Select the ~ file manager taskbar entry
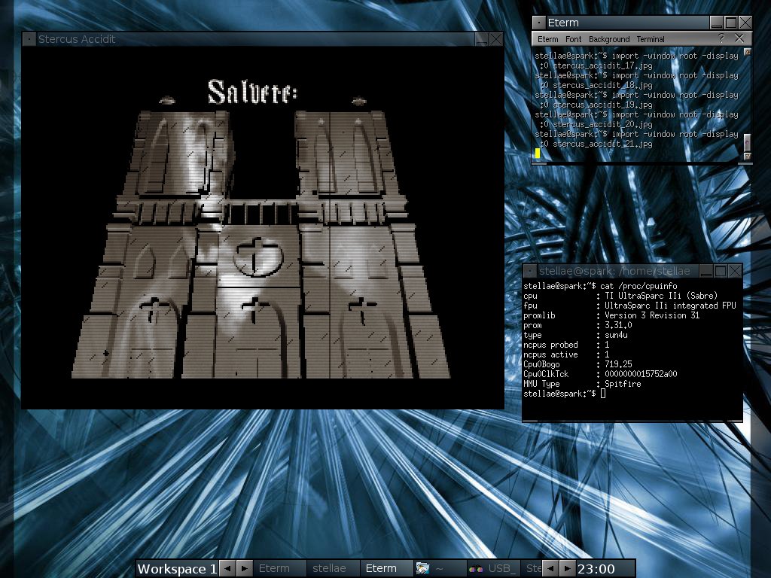 coord(440,569)
